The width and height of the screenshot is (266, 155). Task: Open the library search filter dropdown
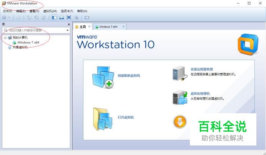pos(68,30)
